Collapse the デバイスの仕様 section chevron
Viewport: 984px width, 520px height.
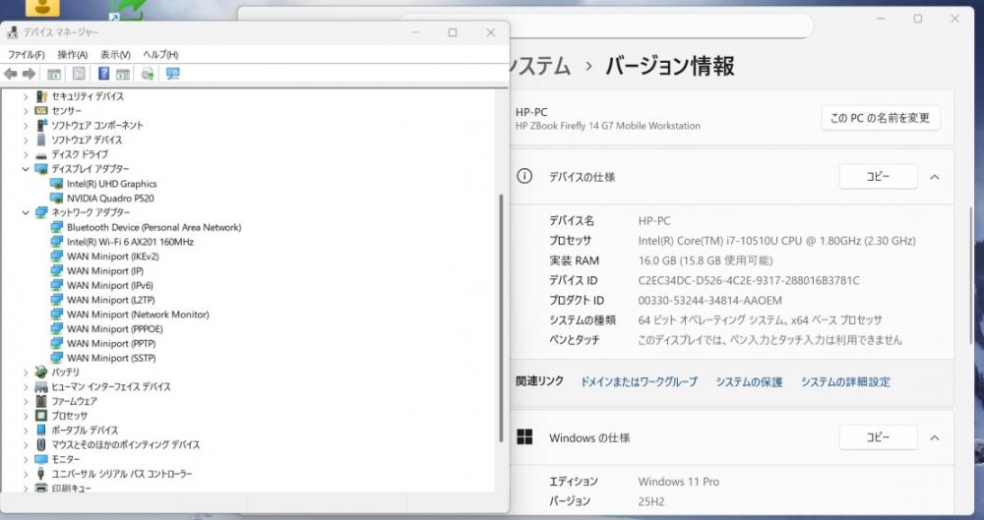pos(935,177)
